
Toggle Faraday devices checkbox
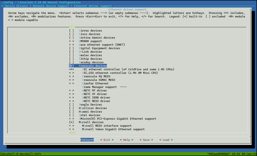71,62
